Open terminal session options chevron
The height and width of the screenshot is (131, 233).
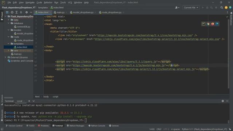point(33,101)
